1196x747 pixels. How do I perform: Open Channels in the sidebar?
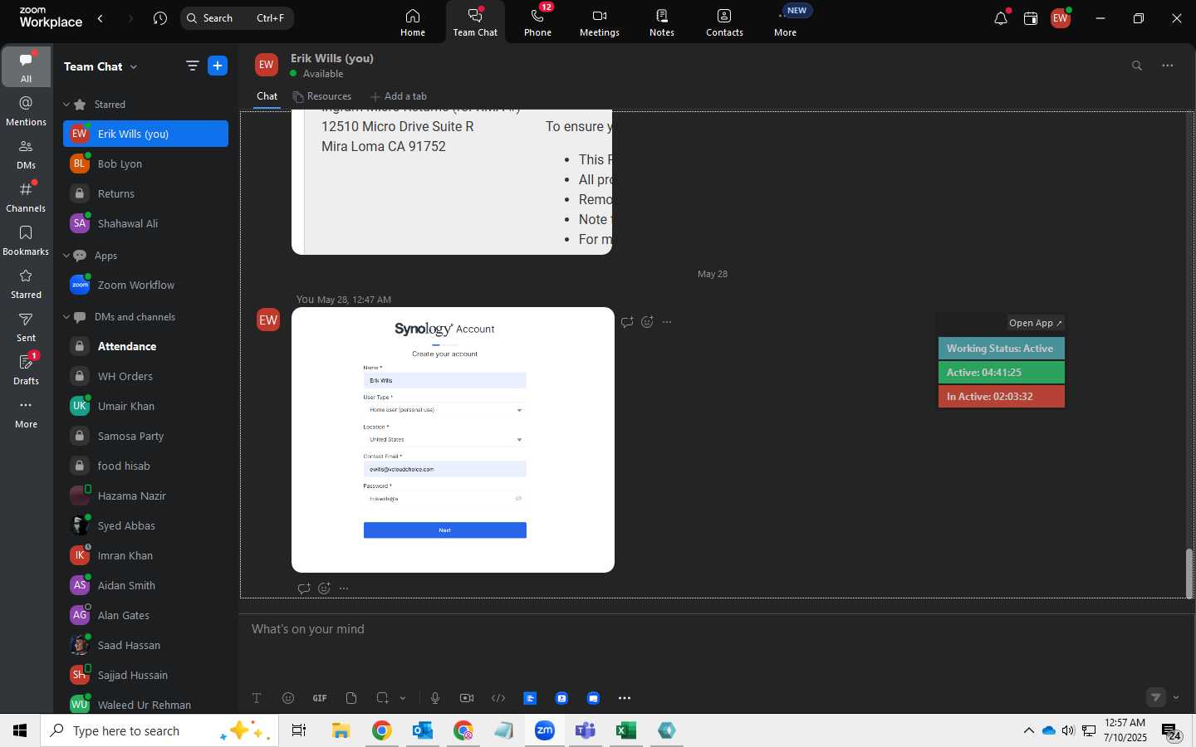click(x=27, y=198)
